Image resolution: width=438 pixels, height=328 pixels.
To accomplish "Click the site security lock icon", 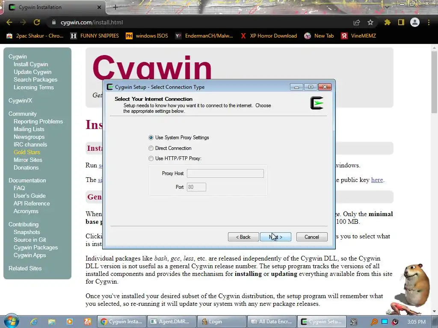I will (54, 22).
